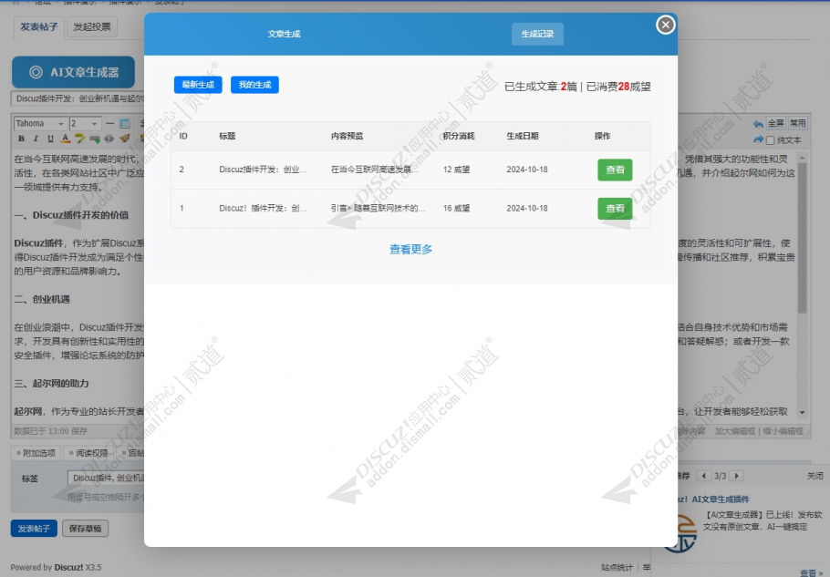
Task: Click 缩小编辑框 to shrink editor
Action: 783,431
